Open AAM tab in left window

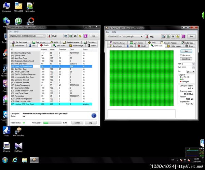pyautogui.click(x=54, y=42)
